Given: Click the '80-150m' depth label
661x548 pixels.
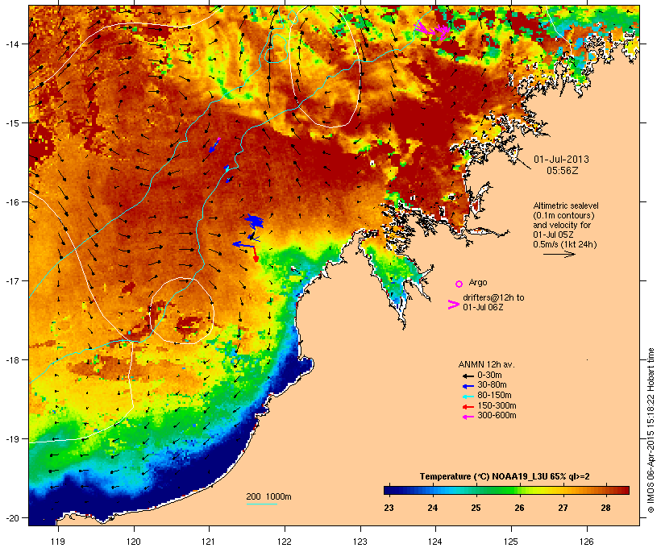Looking at the screenshot, I should click(x=494, y=396).
